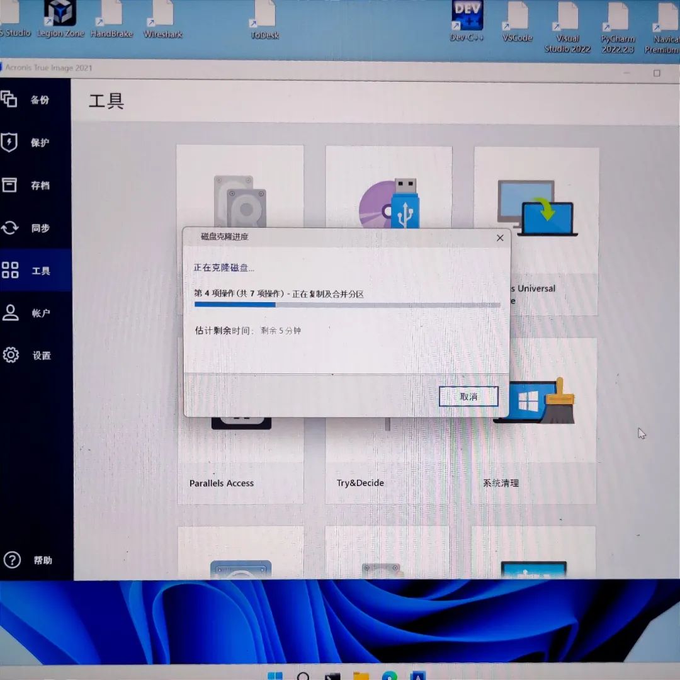The image size is (680, 680).
Task: Open the Wireshark desktop shortcut
Action: (162, 20)
